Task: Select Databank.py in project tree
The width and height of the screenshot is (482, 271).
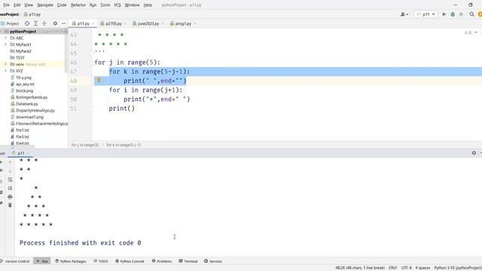Action: [x=27, y=104]
